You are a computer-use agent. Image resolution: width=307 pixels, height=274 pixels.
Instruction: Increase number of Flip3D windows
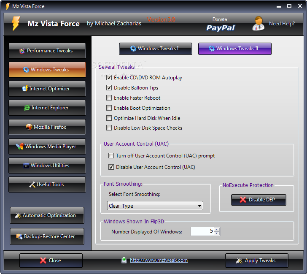(x=217, y=230)
